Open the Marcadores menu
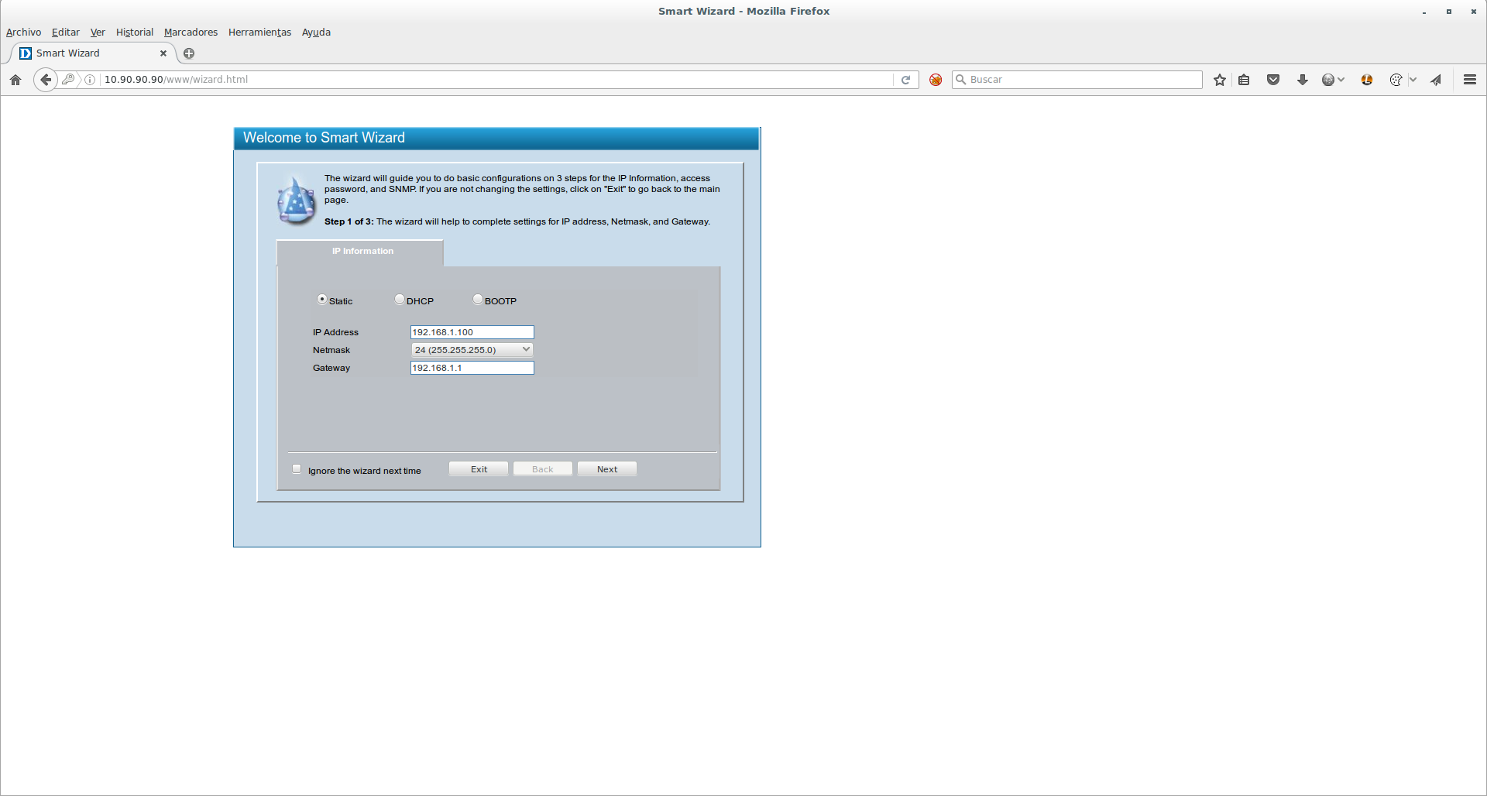Image resolution: width=1487 pixels, height=796 pixels. [191, 33]
